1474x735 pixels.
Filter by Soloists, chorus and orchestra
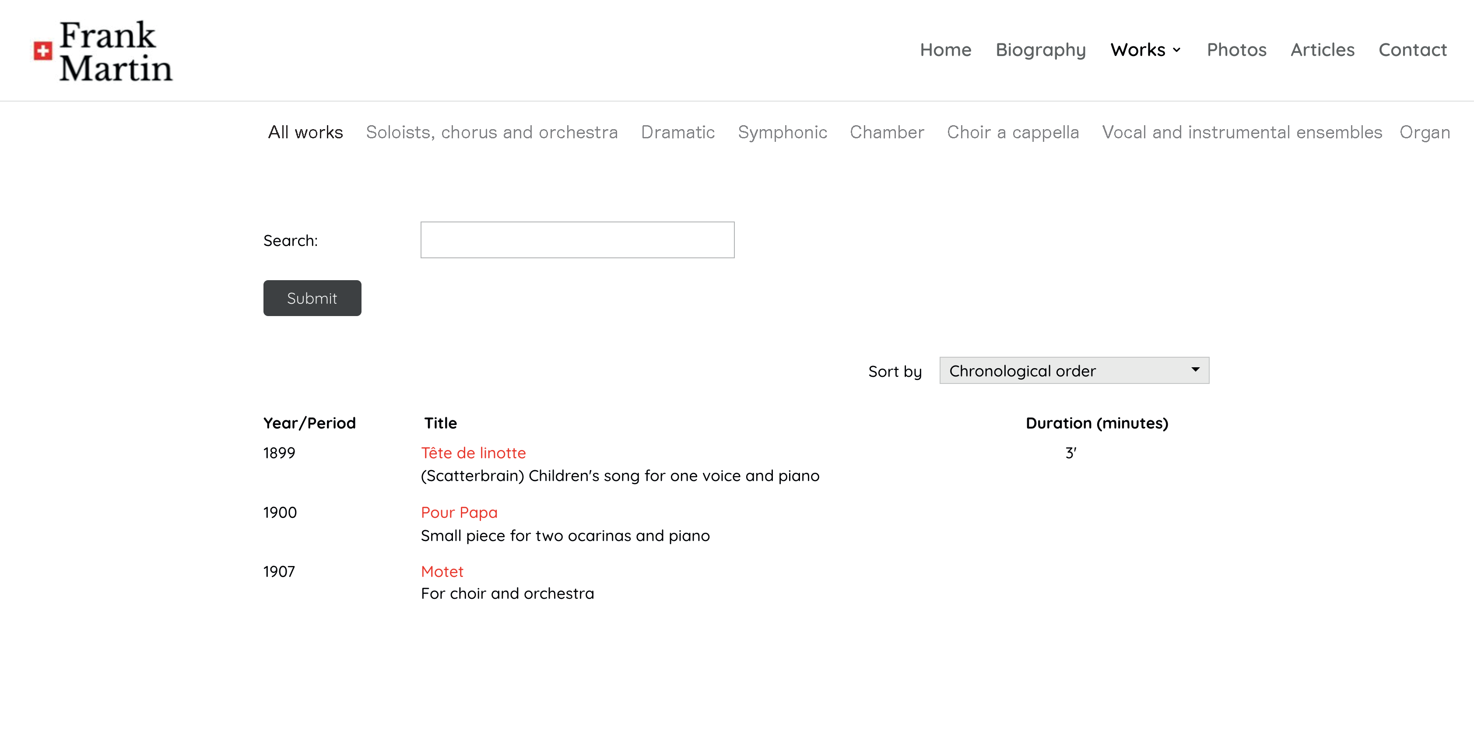click(491, 132)
